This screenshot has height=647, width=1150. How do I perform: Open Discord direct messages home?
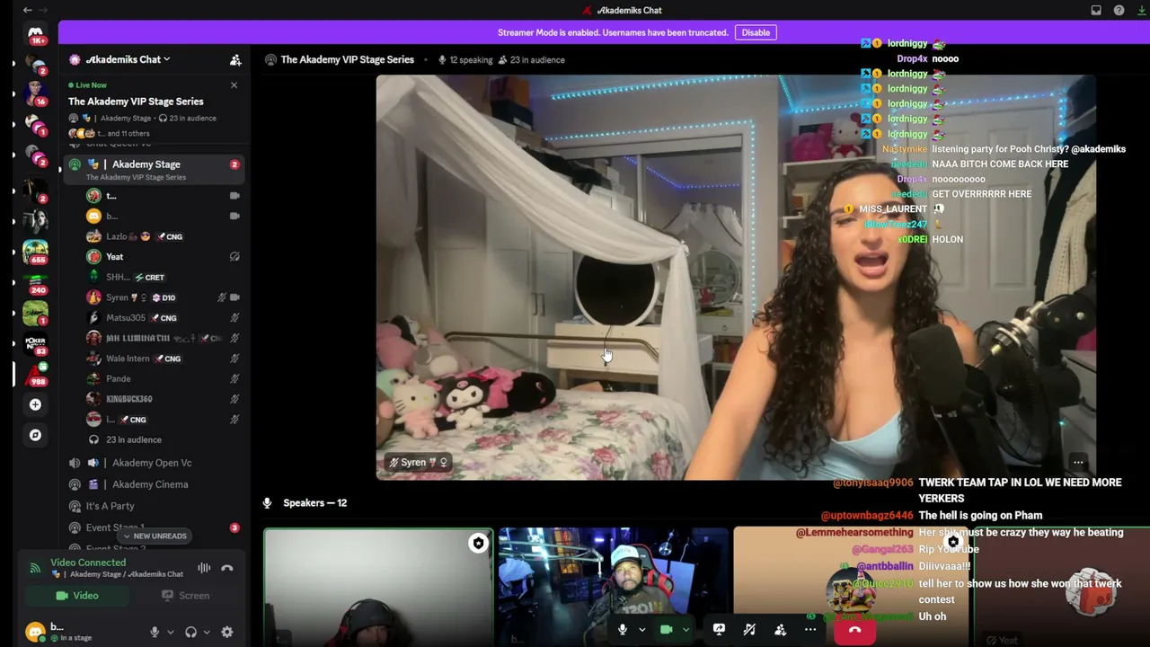(35, 33)
